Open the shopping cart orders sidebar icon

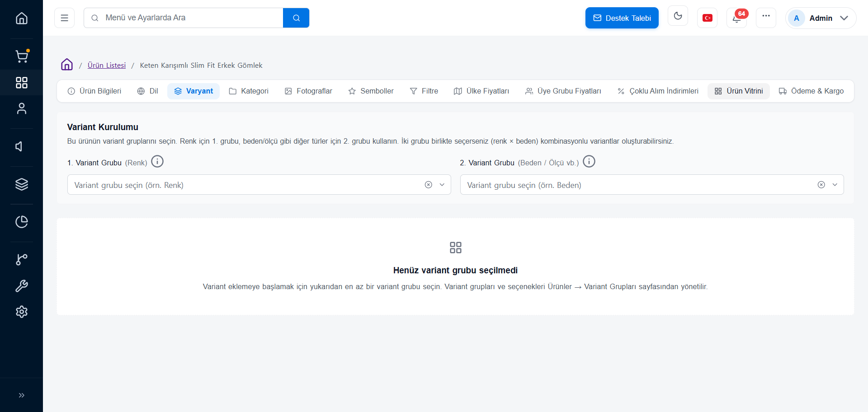[x=22, y=56]
